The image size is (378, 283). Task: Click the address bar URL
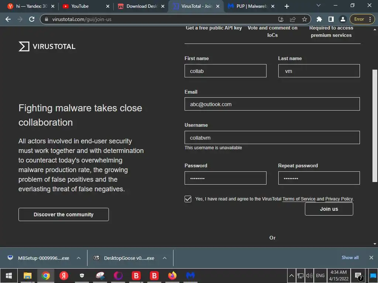82,19
